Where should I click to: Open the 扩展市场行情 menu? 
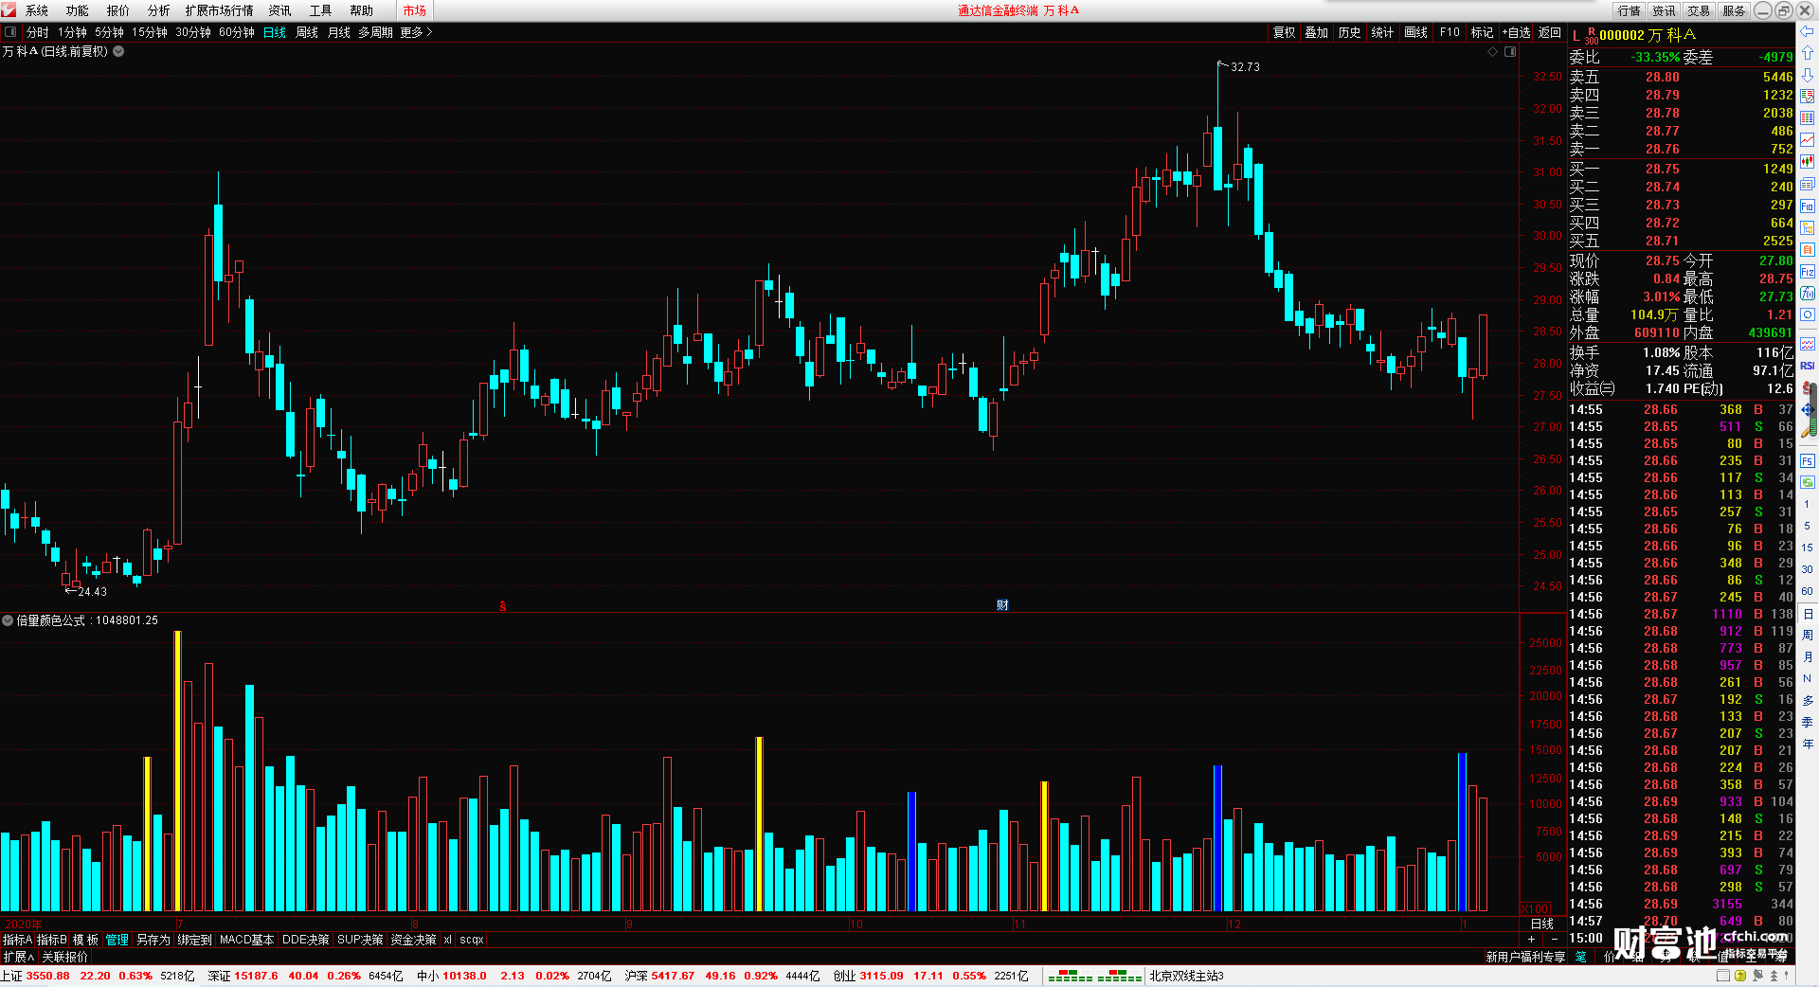(x=220, y=10)
